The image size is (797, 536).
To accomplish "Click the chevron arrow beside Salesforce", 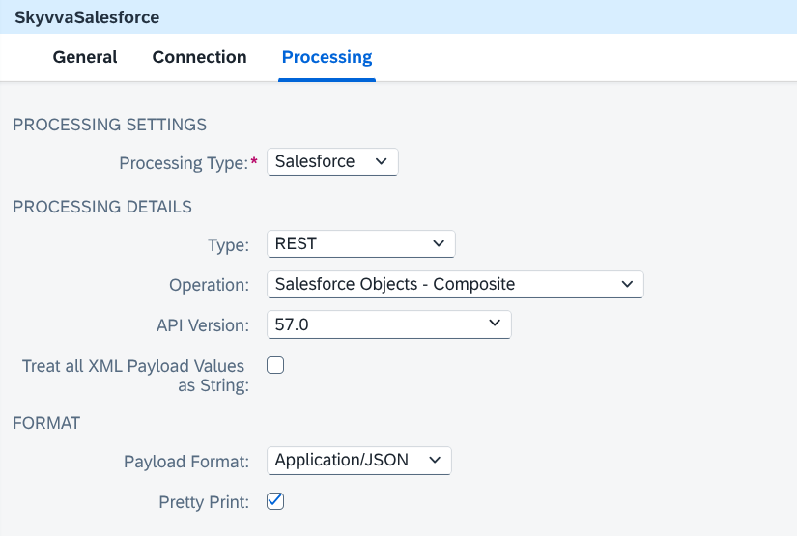I will [382, 161].
